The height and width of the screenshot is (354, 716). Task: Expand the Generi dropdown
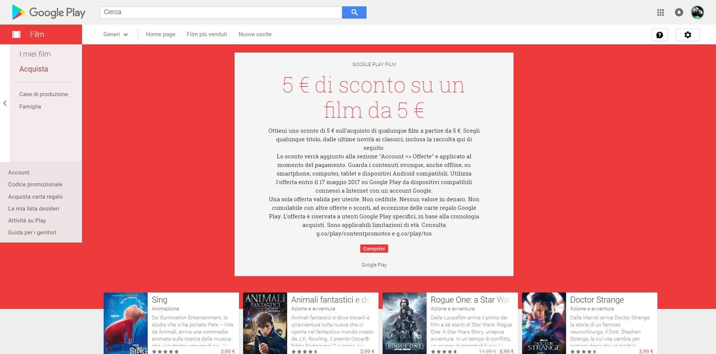pyautogui.click(x=116, y=34)
